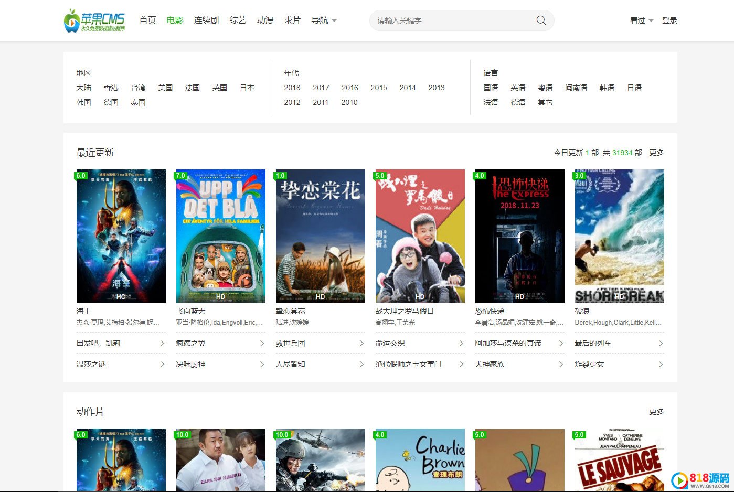Open the 苹果CMS logo home link

95,20
